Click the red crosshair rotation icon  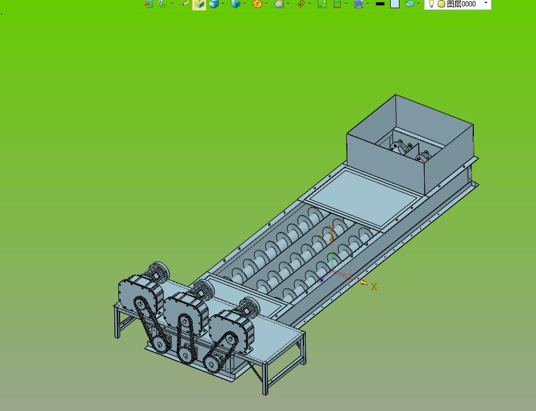pyautogui.click(x=301, y=4)
